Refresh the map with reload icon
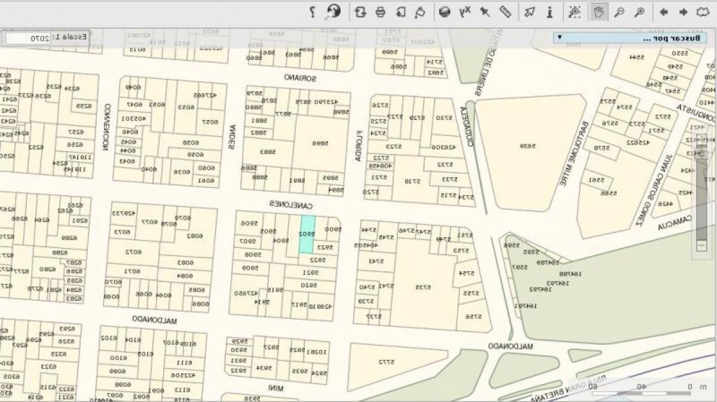Screen dimensions: 717x402 coord(360,12)
